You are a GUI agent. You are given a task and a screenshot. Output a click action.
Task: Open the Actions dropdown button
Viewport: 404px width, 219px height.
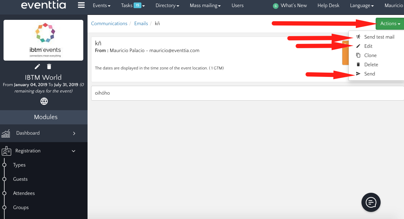(390, 24)
